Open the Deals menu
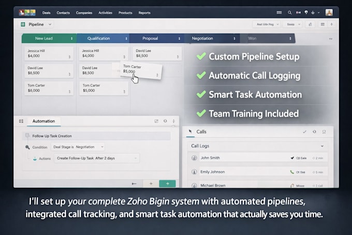Image resolution: width=352 pixels, height=235 pixels. [46, 13]
